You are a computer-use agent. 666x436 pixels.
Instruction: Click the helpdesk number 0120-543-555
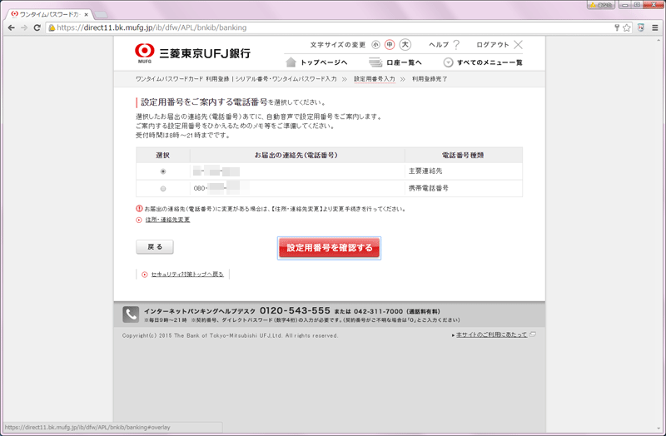[295, 310]
